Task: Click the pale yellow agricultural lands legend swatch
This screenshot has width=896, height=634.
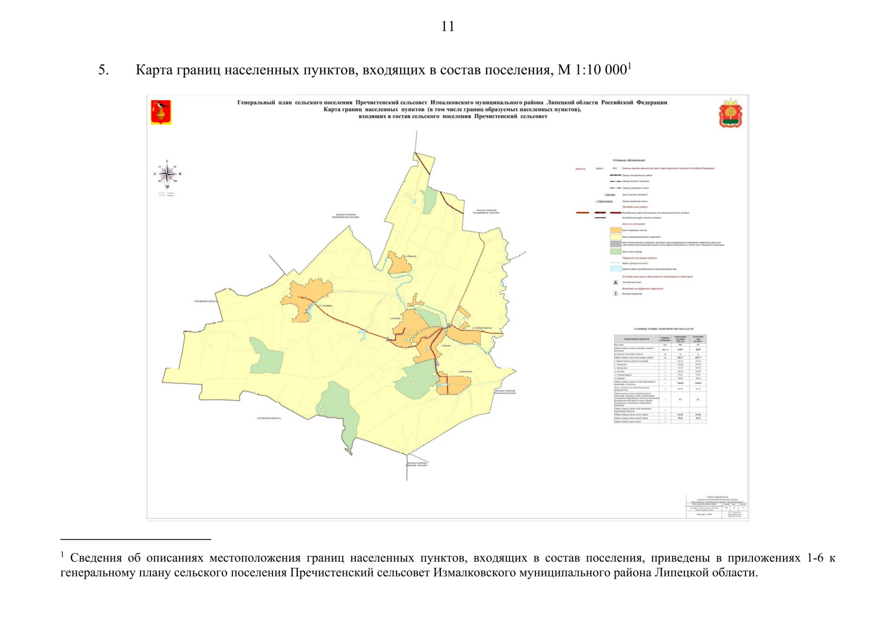Action: [615, 237]
